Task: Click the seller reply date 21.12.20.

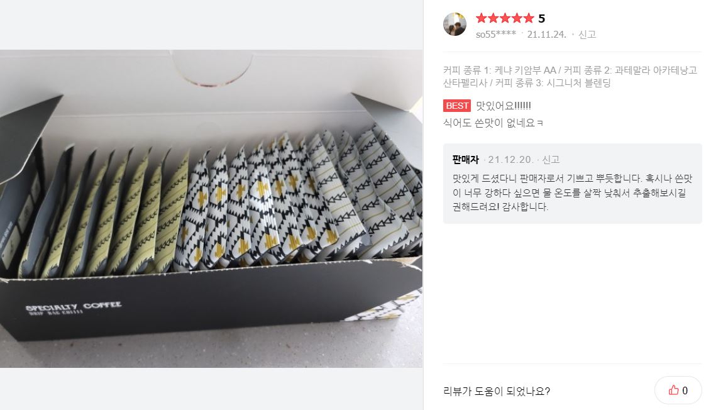Action: pos(512,160)
